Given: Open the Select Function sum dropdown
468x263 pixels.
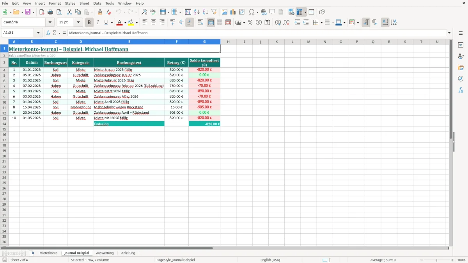Looking at the screenshot, I should click(59, 33).
